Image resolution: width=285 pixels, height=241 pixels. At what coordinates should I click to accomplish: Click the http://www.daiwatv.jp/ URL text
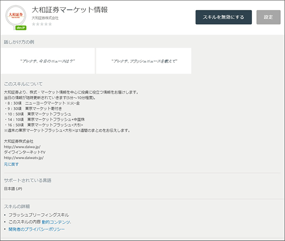coord(24,158)
